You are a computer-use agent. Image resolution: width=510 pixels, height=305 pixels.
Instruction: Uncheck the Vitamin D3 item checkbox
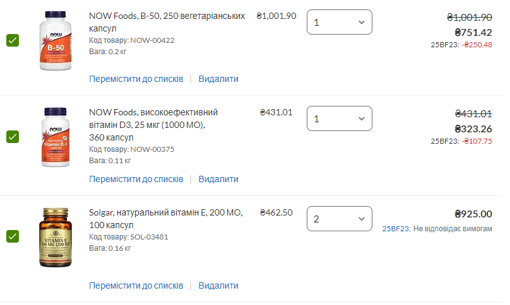(13, 137)
